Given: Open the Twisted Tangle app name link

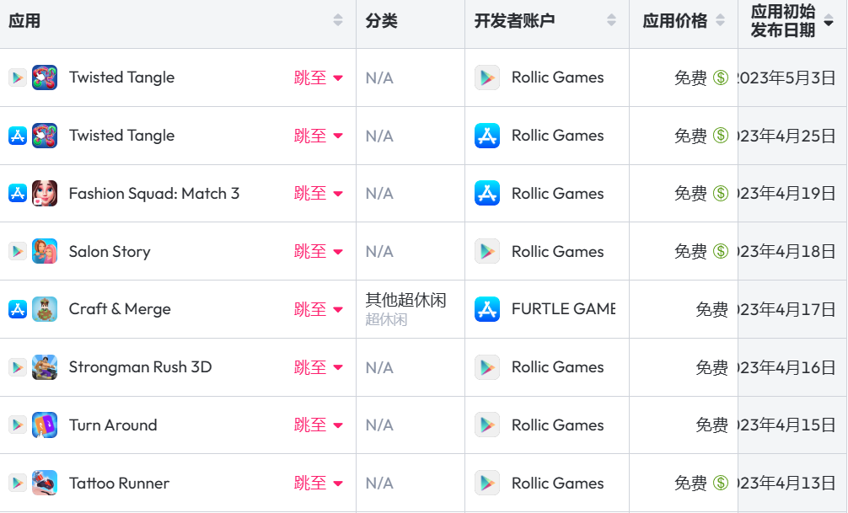Looking at the screenshot, I should pyautogui.click(x=121, y=77).
